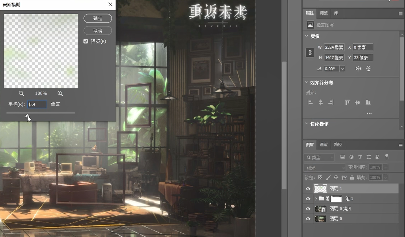The height and width of the screenshot is (237, 405).
Task: Lock artboard nesting icon
Action: pos(344,177)
